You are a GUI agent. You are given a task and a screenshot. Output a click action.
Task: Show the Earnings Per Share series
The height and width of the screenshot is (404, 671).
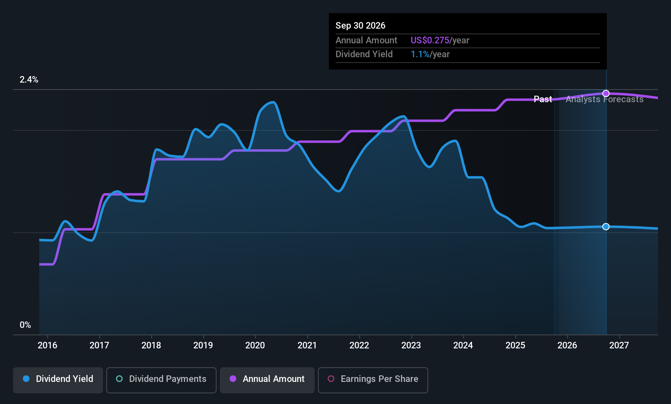coord(373,380)
